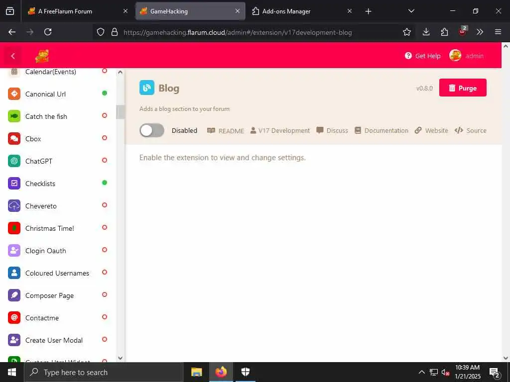This screenshot has height=382, width=510.
Task: Open the Documentation link
Action: pos(381,131)
